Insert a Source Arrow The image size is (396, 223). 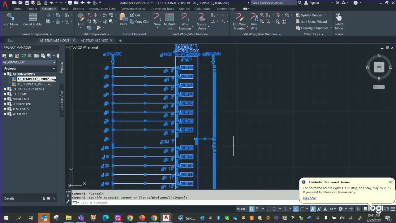coord(202,21)
